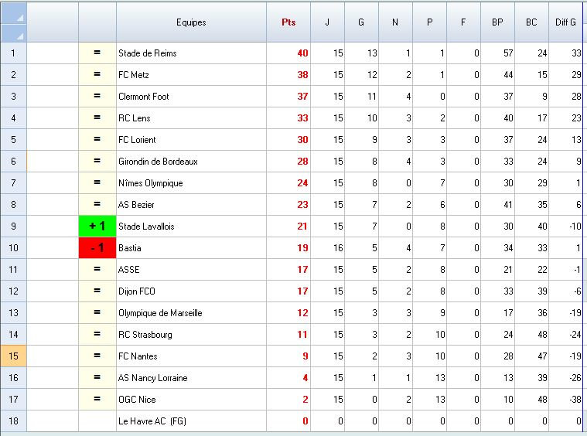Click row header 18
Viewport: 587px width, 436px height.
[13, 421]
